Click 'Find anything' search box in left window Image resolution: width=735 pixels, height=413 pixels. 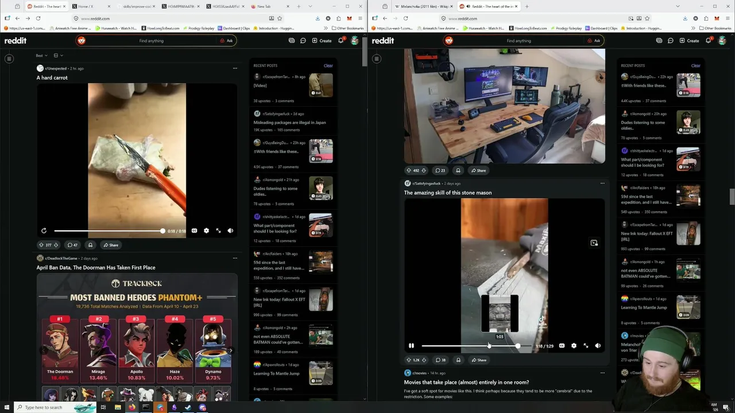pyautogui.click(x=151, y=41)
